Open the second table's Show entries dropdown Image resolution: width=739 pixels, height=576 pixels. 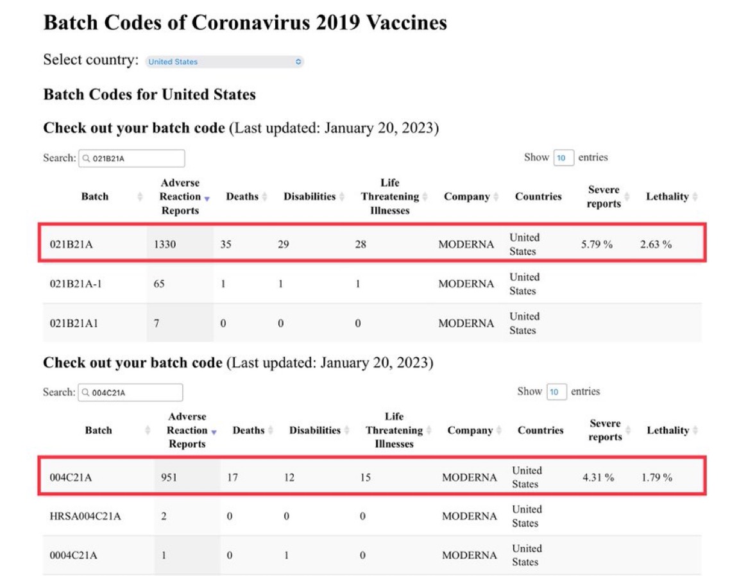pyautogui.click(x=556, y=392)
